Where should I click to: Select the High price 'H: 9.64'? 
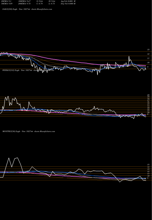tap(52, 1)
